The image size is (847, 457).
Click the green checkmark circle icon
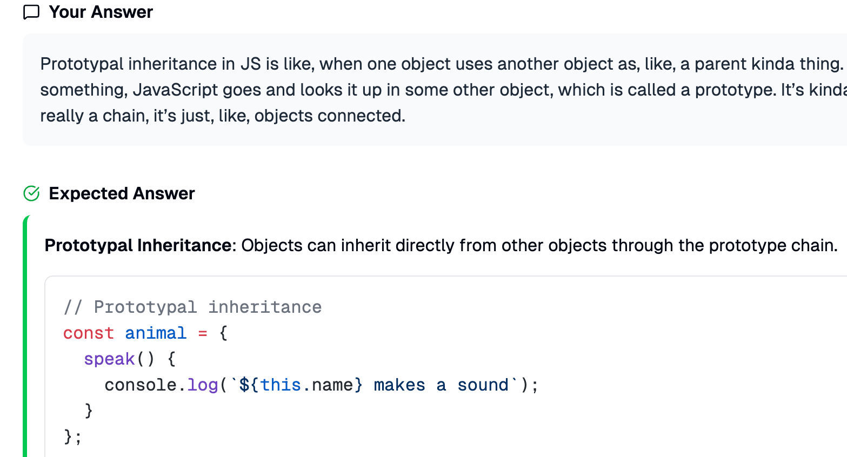click(x=31, y=193)
